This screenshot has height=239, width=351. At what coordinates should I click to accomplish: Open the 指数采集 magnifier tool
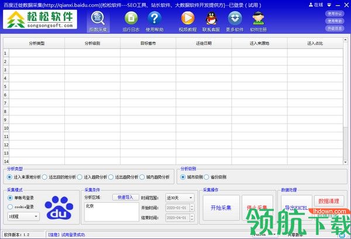(98, 22)
